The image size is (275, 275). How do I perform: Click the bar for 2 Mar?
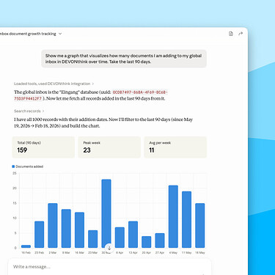coord(53,225)
